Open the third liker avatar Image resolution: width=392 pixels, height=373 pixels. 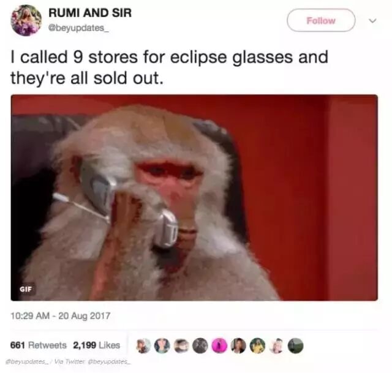pos(181,346)
